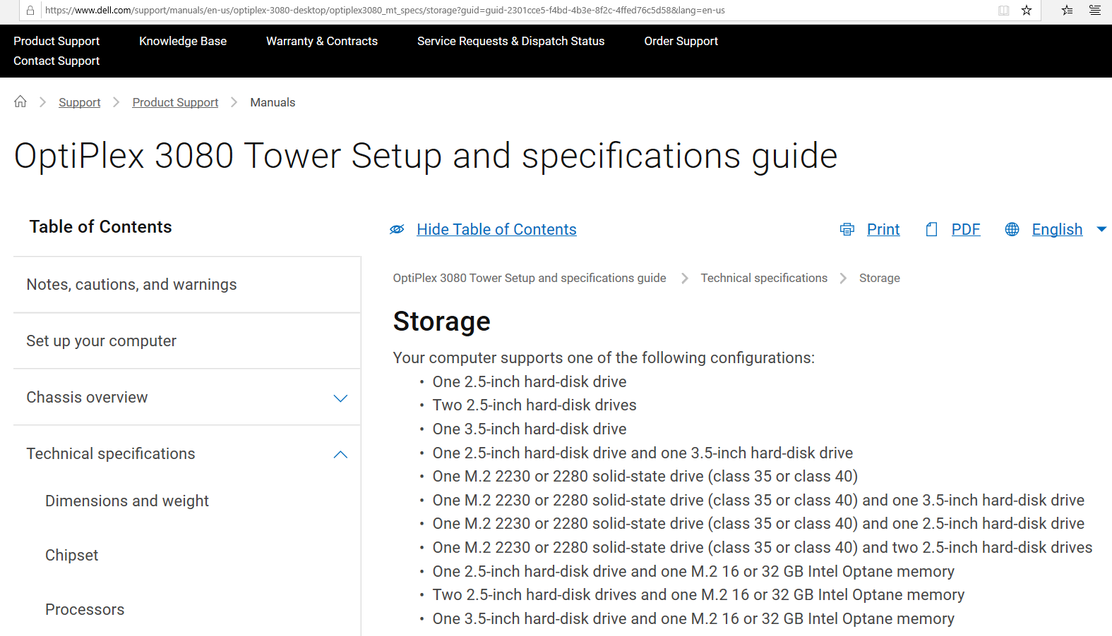
Task: Click the Table of Contents heading
Action: point(100,226)
